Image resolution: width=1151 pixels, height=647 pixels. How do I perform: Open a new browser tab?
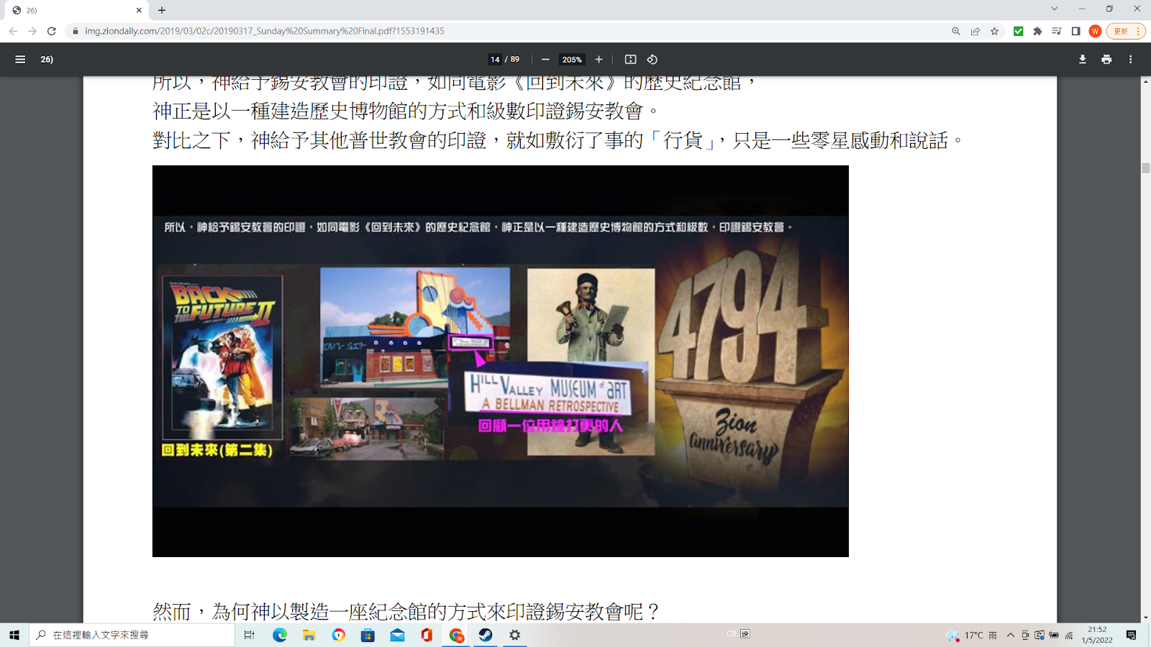(x=162, y=10)
